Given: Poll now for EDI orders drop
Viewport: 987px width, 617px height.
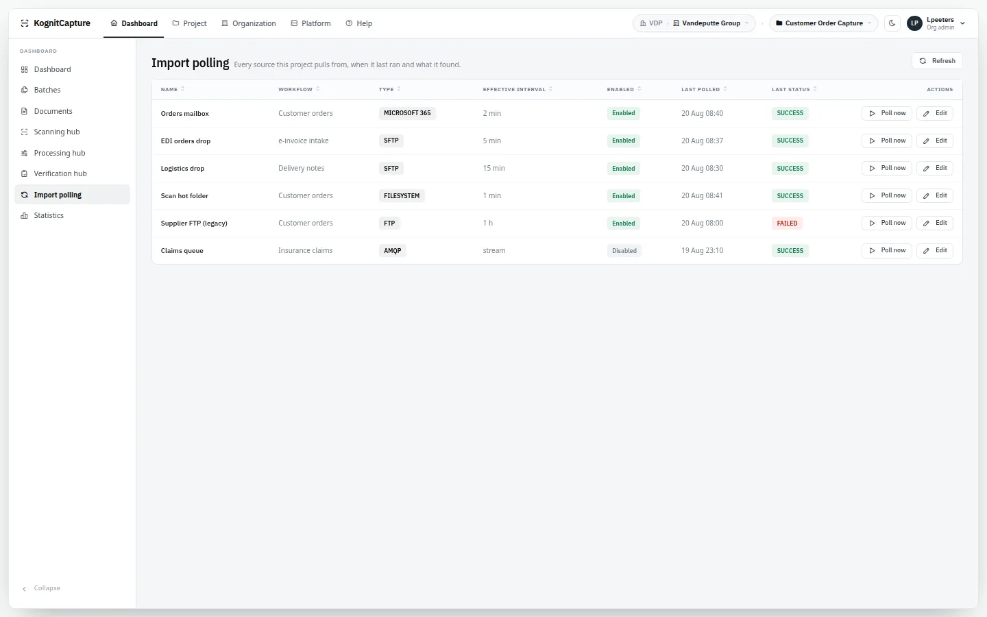Looking at the screenshot, I should coord(887,141).
